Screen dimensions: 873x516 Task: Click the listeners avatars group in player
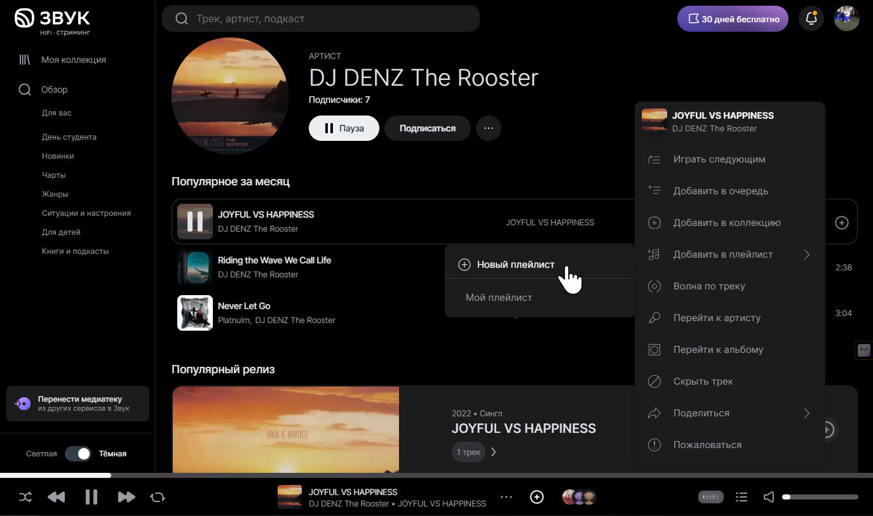579,497
